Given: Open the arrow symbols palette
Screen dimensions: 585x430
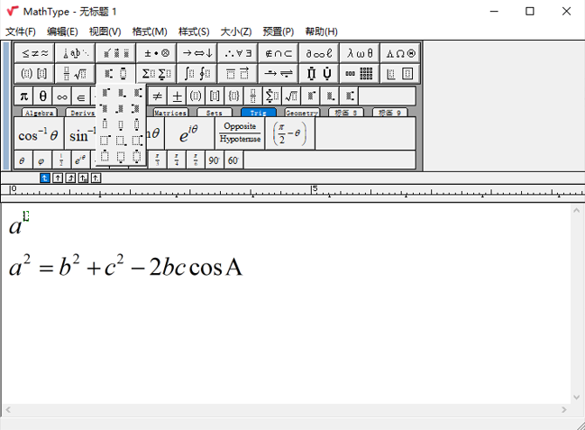Looking at the screenshot, I should click(x=197, y=53).
